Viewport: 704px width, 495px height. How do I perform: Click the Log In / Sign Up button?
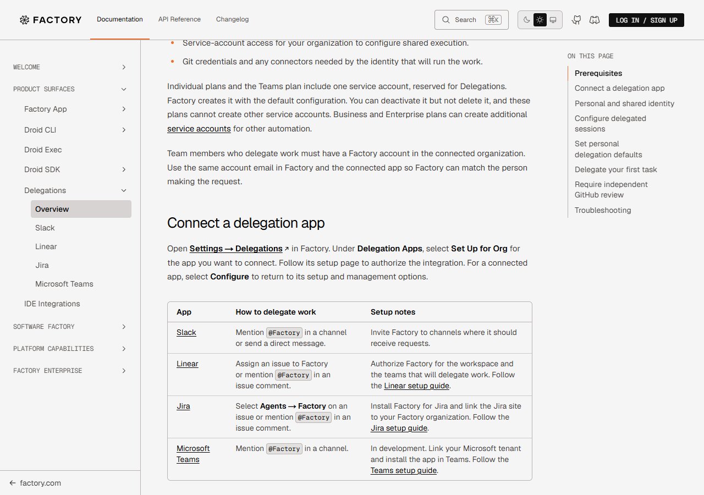[646, 20]
